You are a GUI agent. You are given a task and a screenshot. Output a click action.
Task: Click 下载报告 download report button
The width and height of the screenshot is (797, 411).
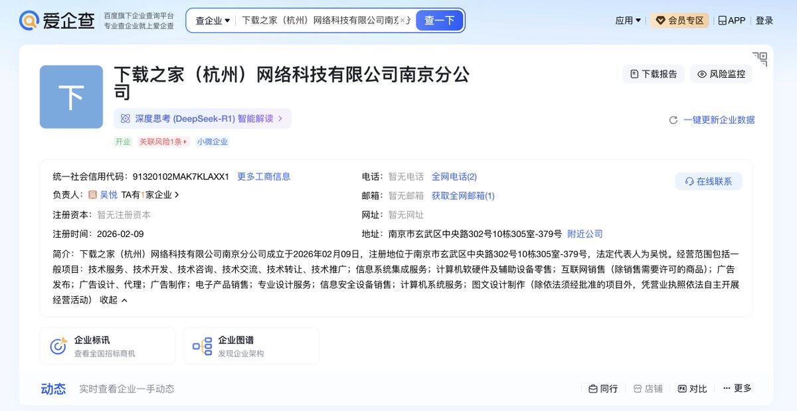[x=654, y=74]
